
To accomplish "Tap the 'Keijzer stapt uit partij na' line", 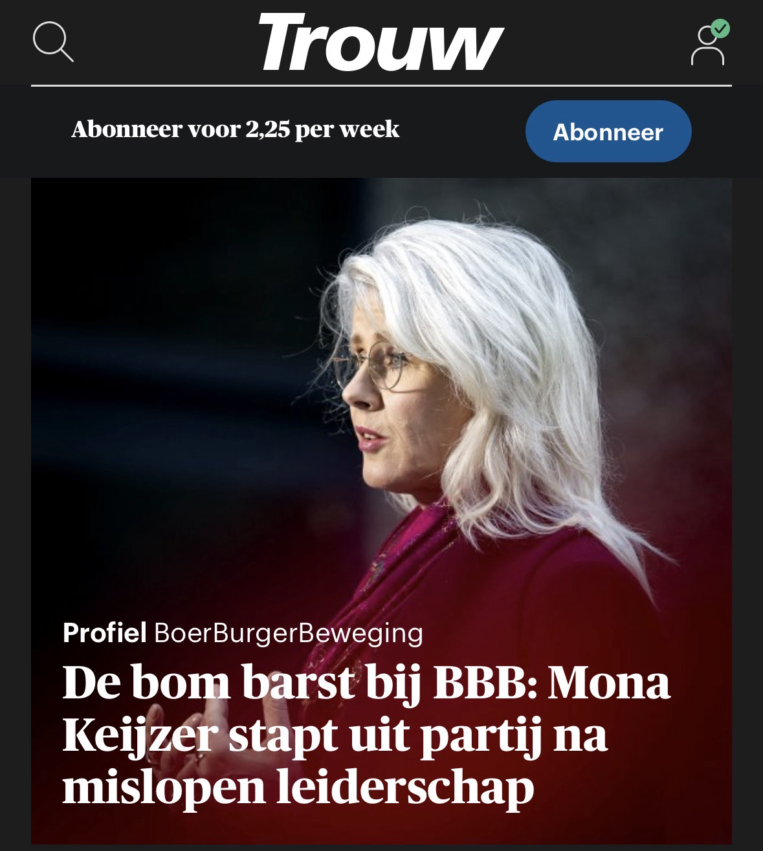I will tap(335, 736).
